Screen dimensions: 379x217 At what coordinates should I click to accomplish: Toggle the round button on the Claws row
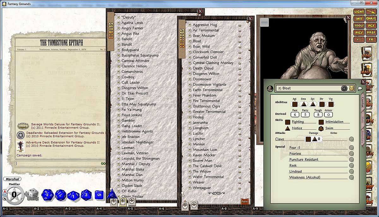352,139
